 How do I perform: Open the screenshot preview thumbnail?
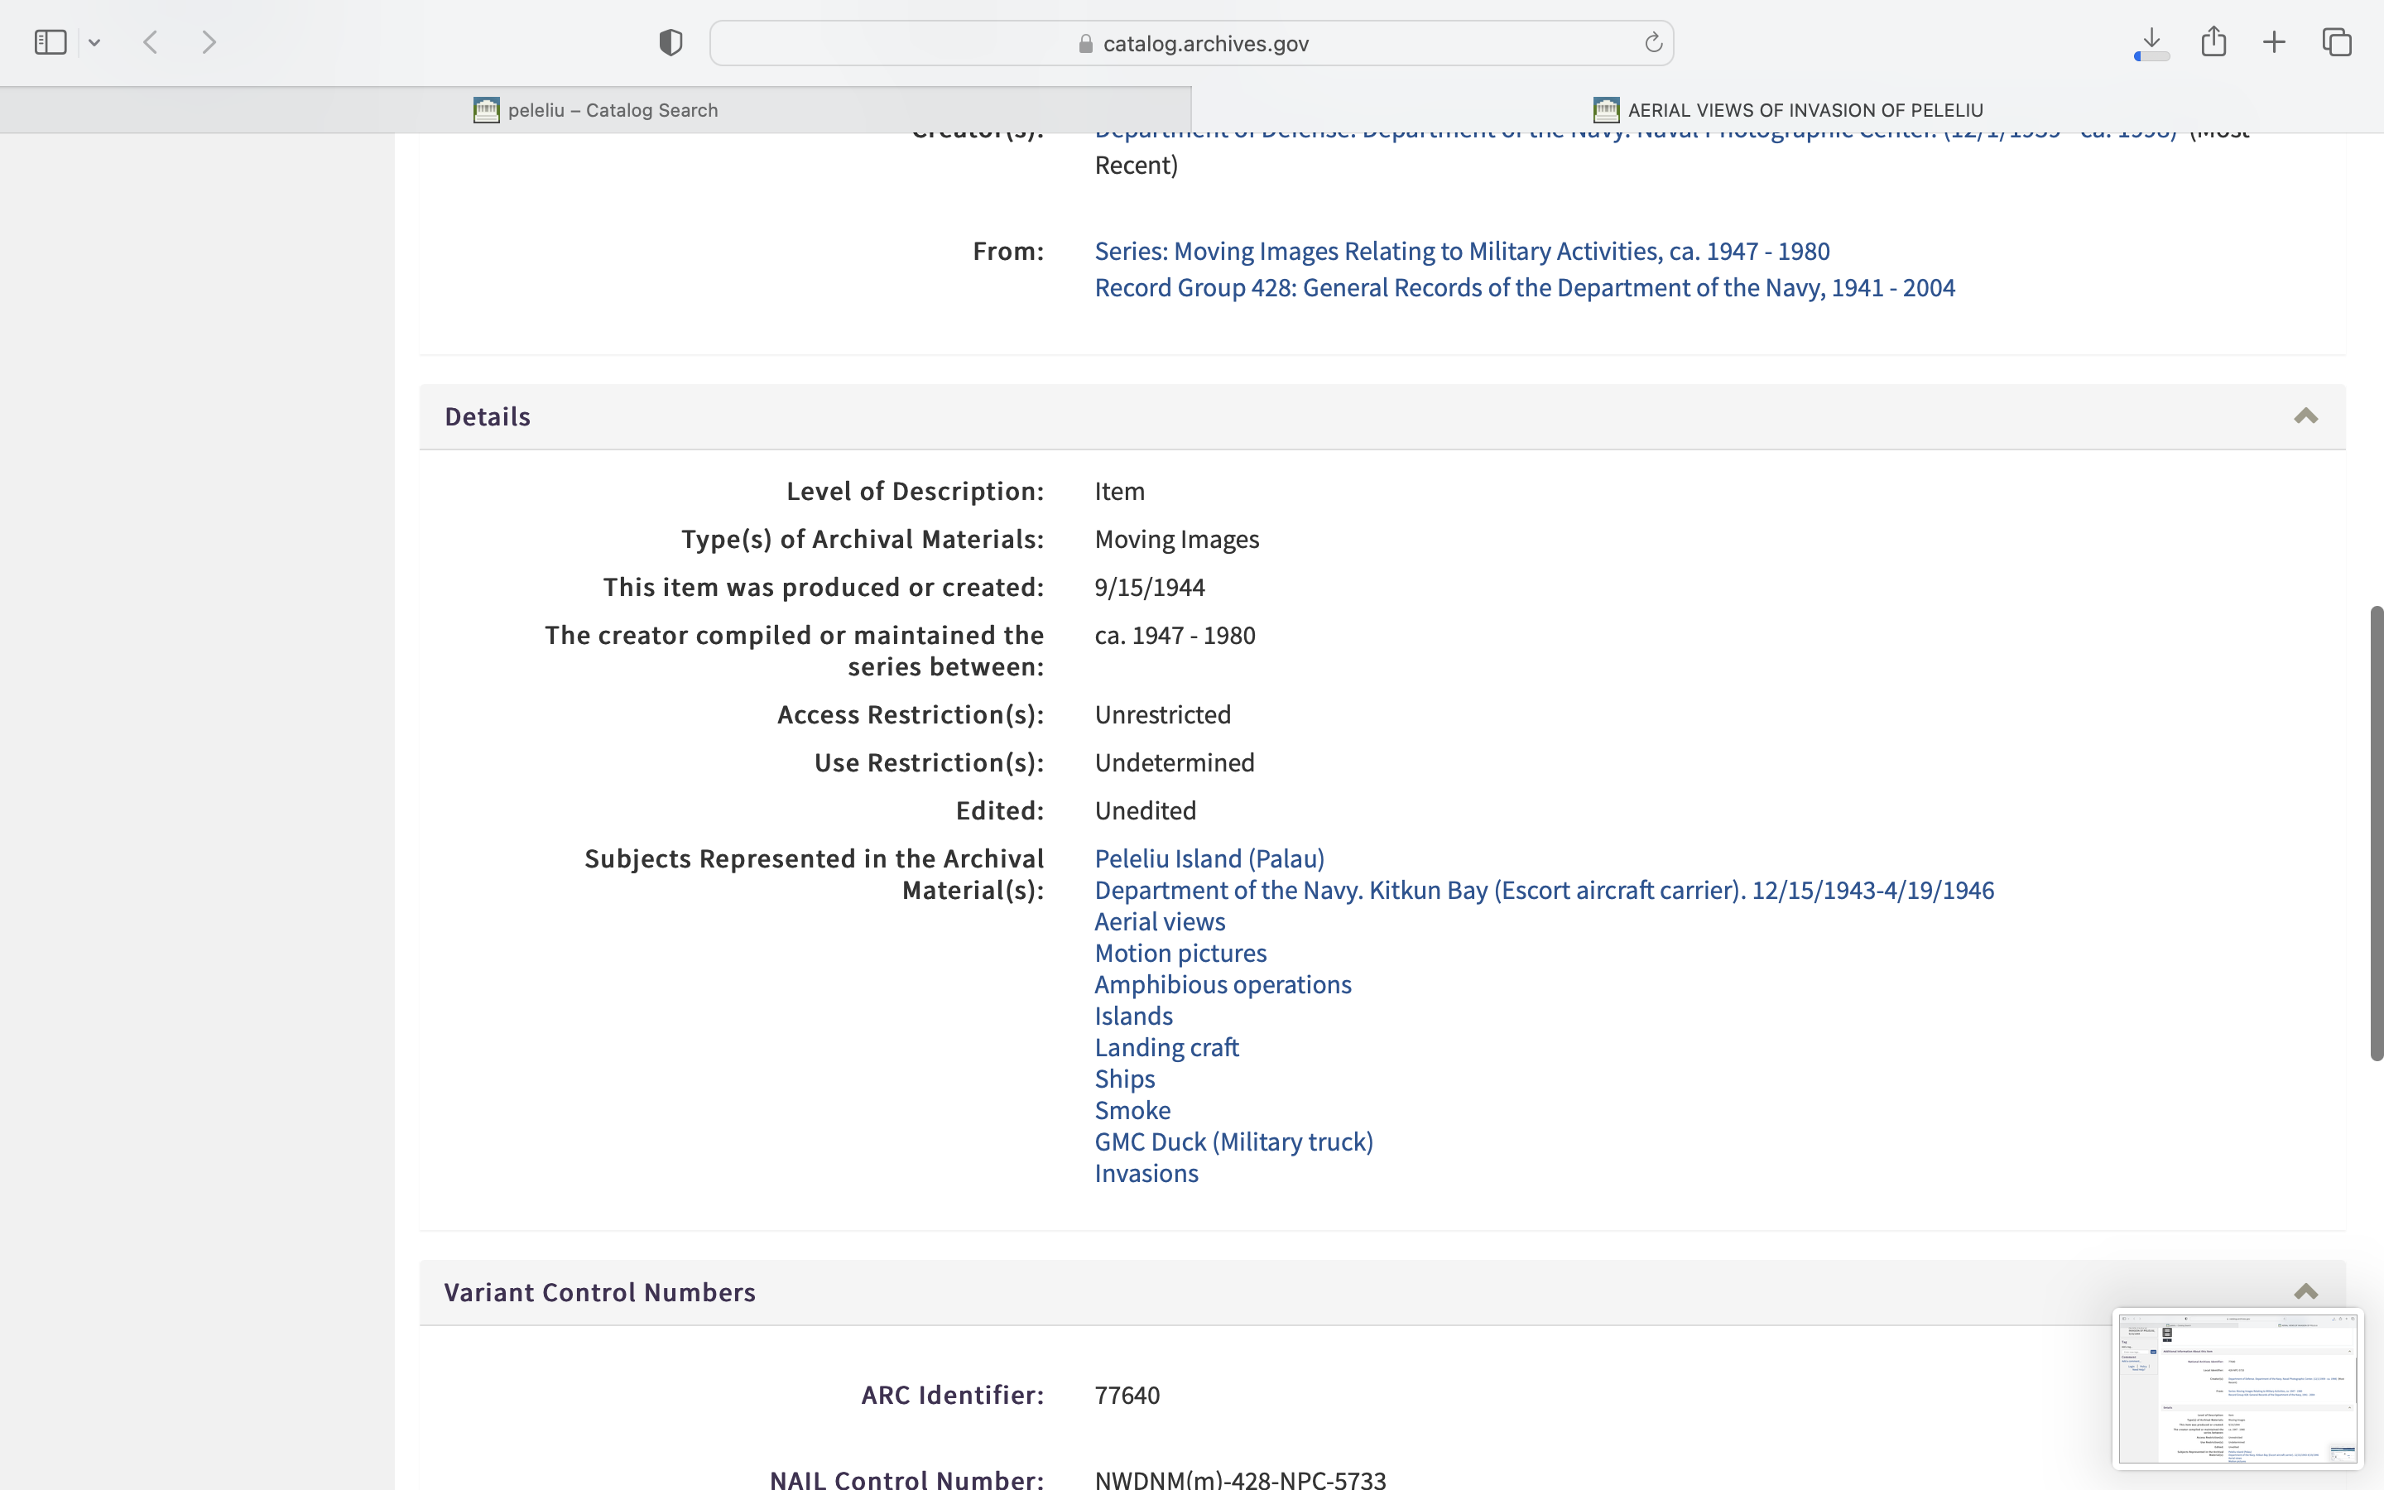[2237, 1388]
